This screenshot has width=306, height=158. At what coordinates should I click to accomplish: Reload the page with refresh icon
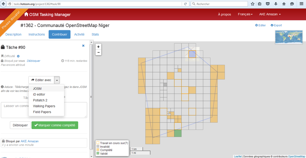tap(185, 4)
